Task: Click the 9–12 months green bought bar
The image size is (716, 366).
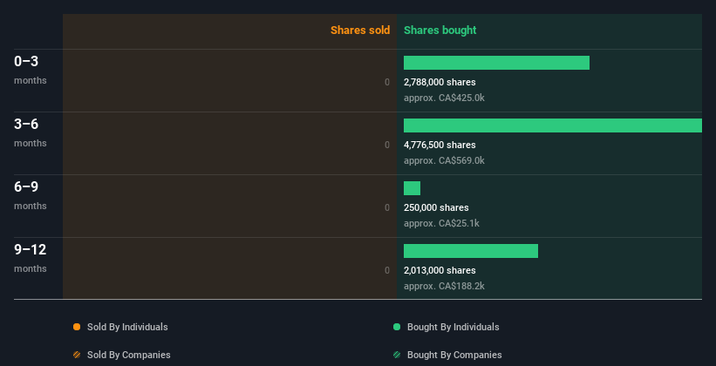Action: click(x=471, y=251)
